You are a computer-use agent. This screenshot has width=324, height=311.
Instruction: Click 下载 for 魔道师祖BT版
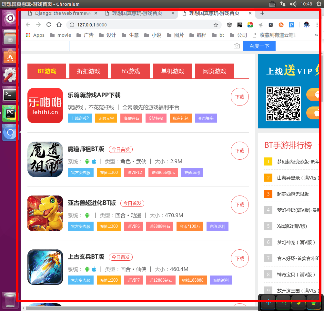[240, 151]
